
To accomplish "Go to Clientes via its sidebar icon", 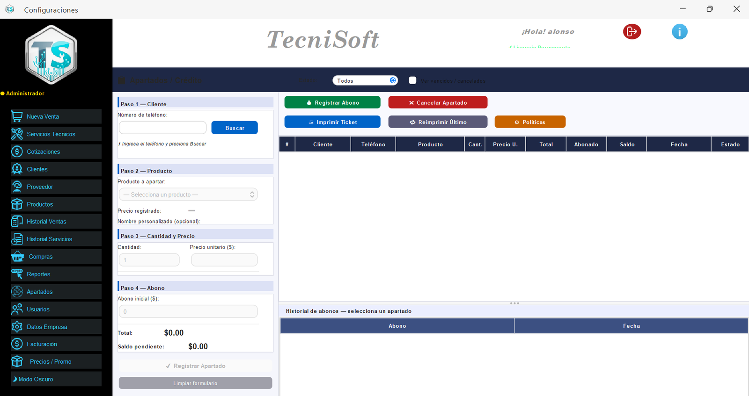I will pos(17,169).
